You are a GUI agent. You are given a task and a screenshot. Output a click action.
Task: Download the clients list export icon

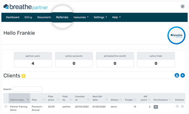177,75
